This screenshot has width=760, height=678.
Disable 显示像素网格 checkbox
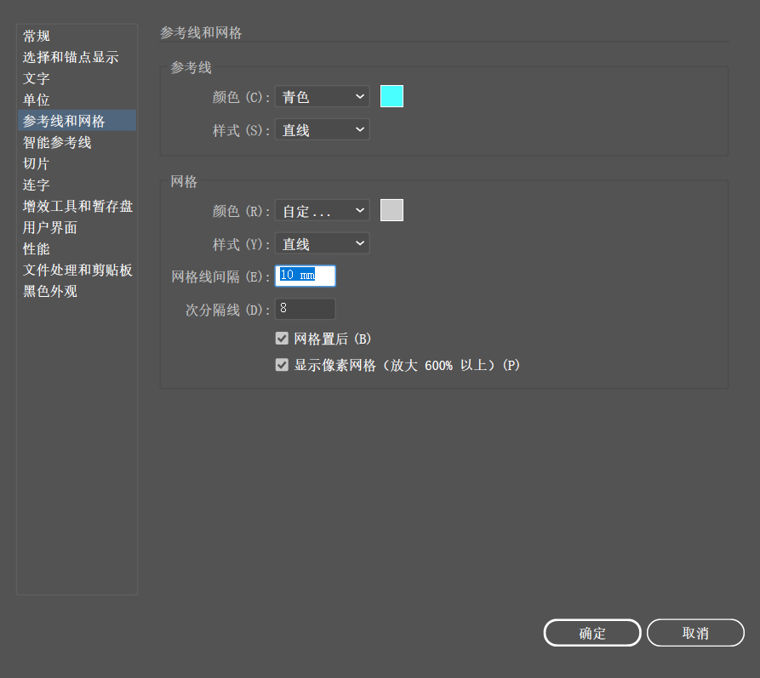click(x=283, y=365)
